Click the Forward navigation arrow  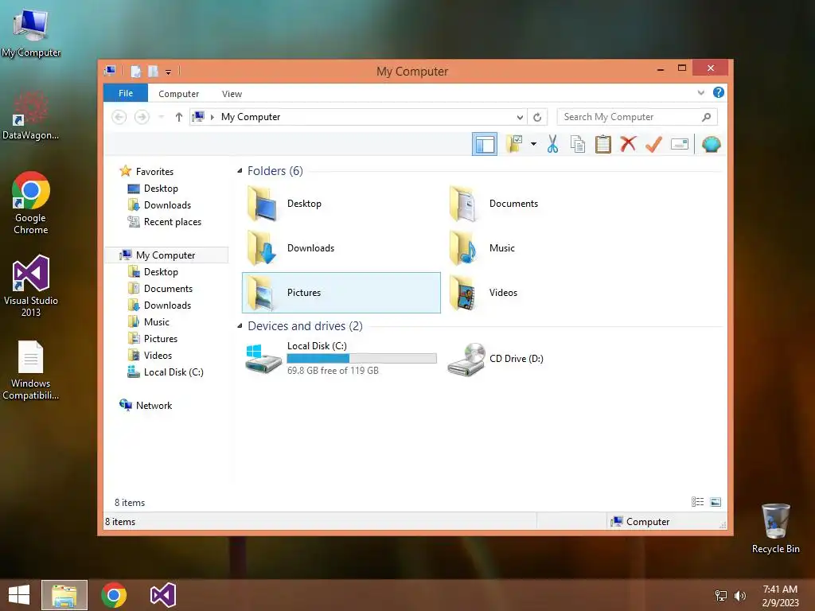142,117
